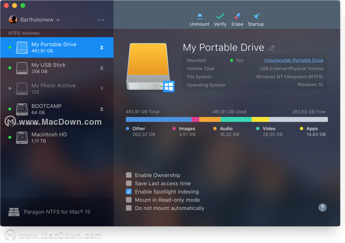Image resolution: width=345 pixels, height=243 pixels.
Task: Eject the BOOTCAMP volume
Action: coord(102,109)
